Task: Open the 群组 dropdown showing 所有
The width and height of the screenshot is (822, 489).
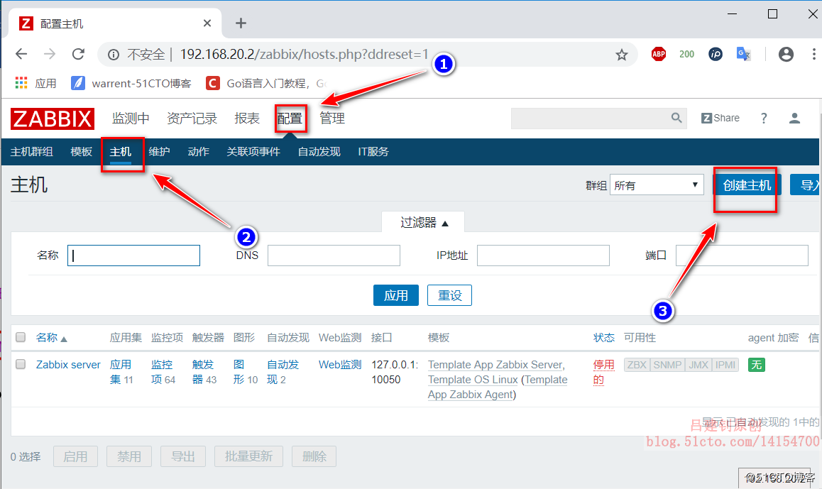Action: 657,185
